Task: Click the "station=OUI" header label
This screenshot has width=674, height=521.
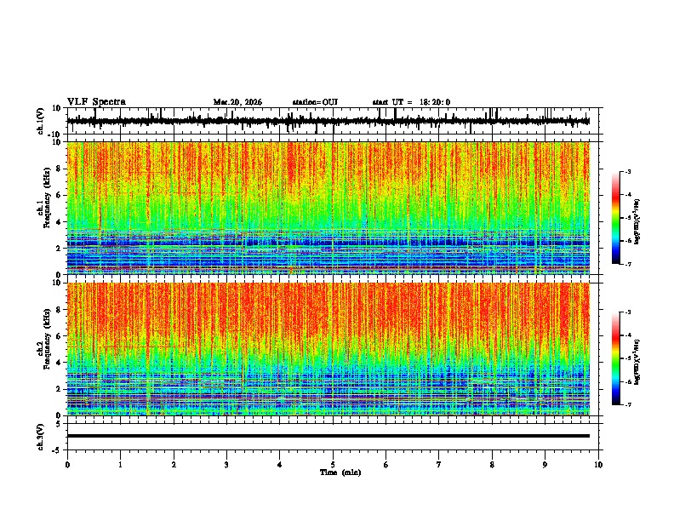Action: click(315, 102)
